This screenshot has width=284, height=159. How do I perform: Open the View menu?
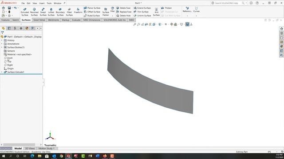point(35,3)
